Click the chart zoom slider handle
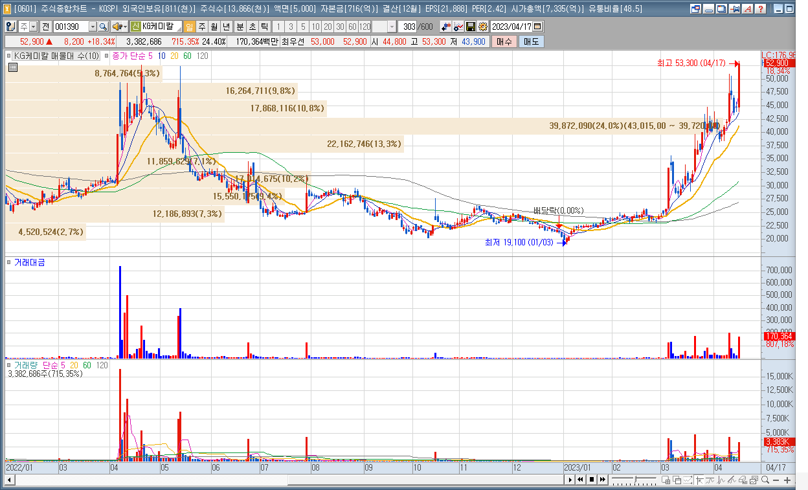The height and width of the screenshot is (490, 808). click(x=635, y=479)
